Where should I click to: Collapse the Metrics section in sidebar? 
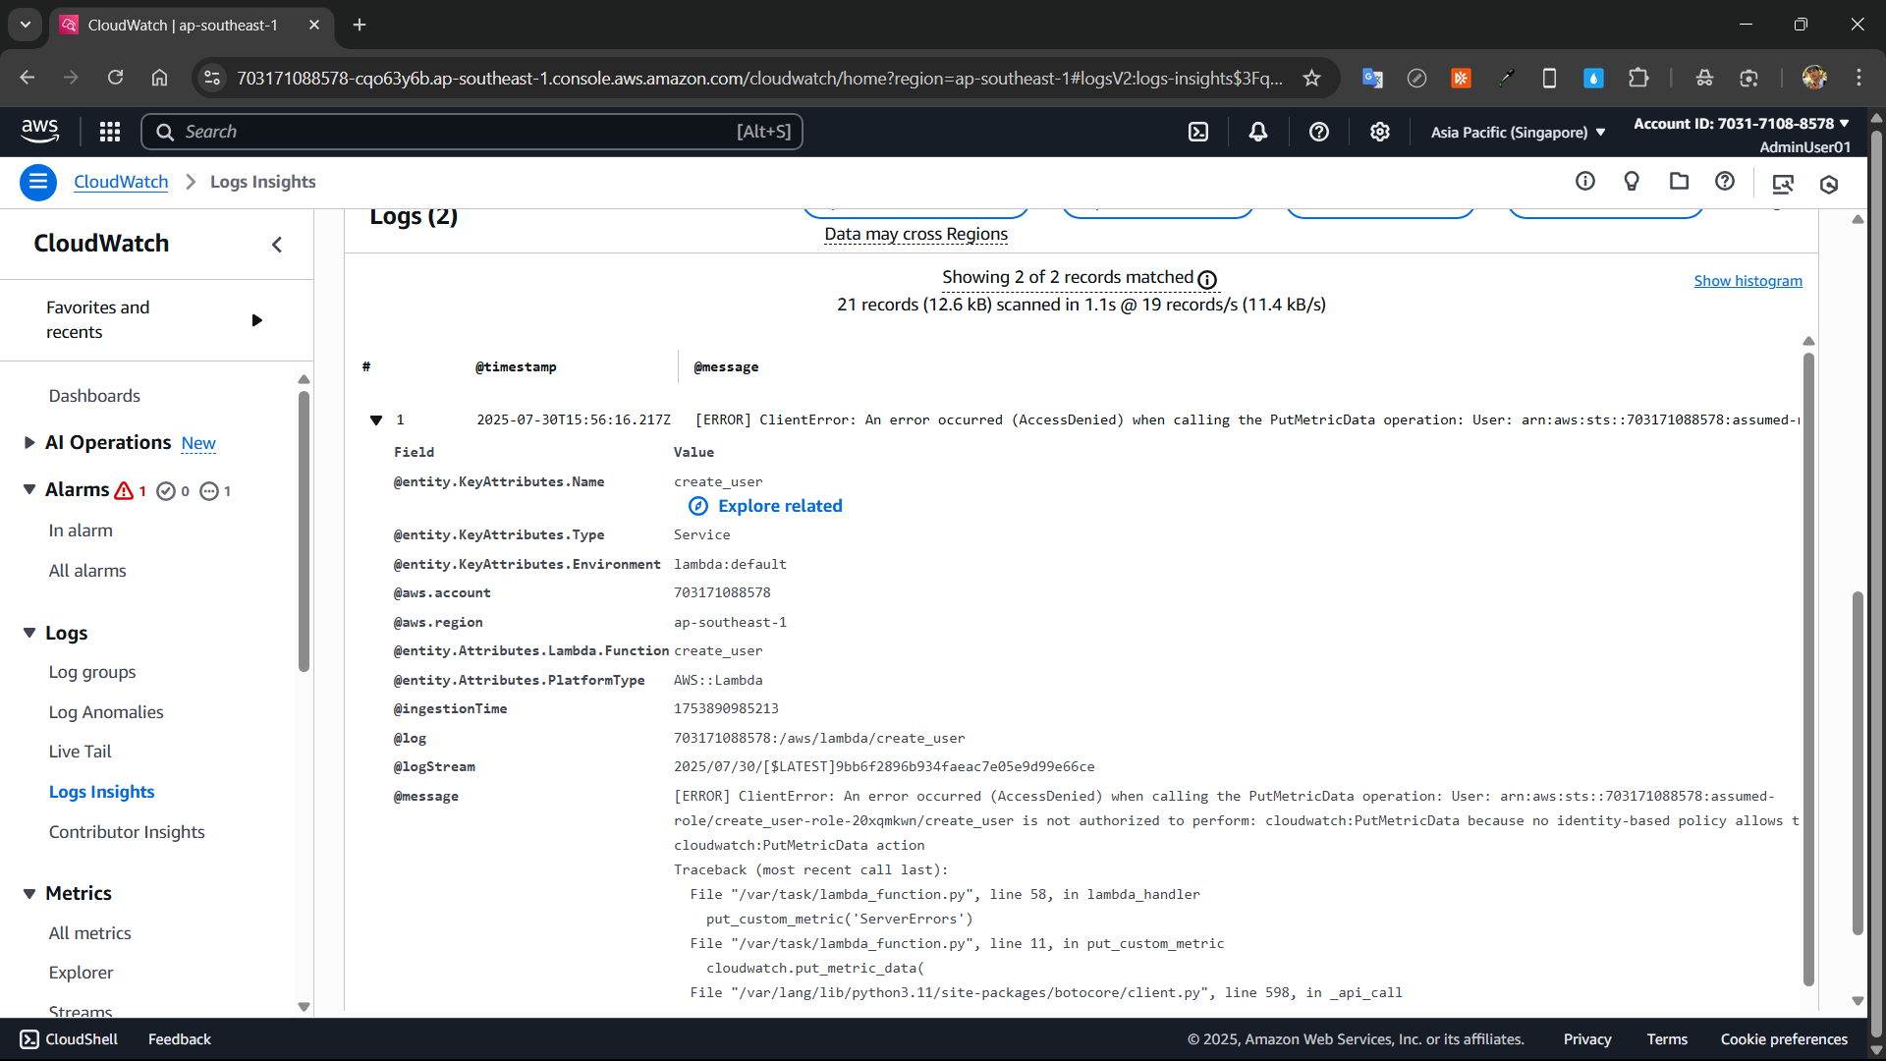(x=29, y=893)
